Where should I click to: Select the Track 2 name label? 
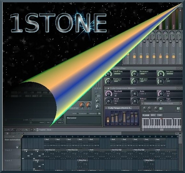(8, 150)
